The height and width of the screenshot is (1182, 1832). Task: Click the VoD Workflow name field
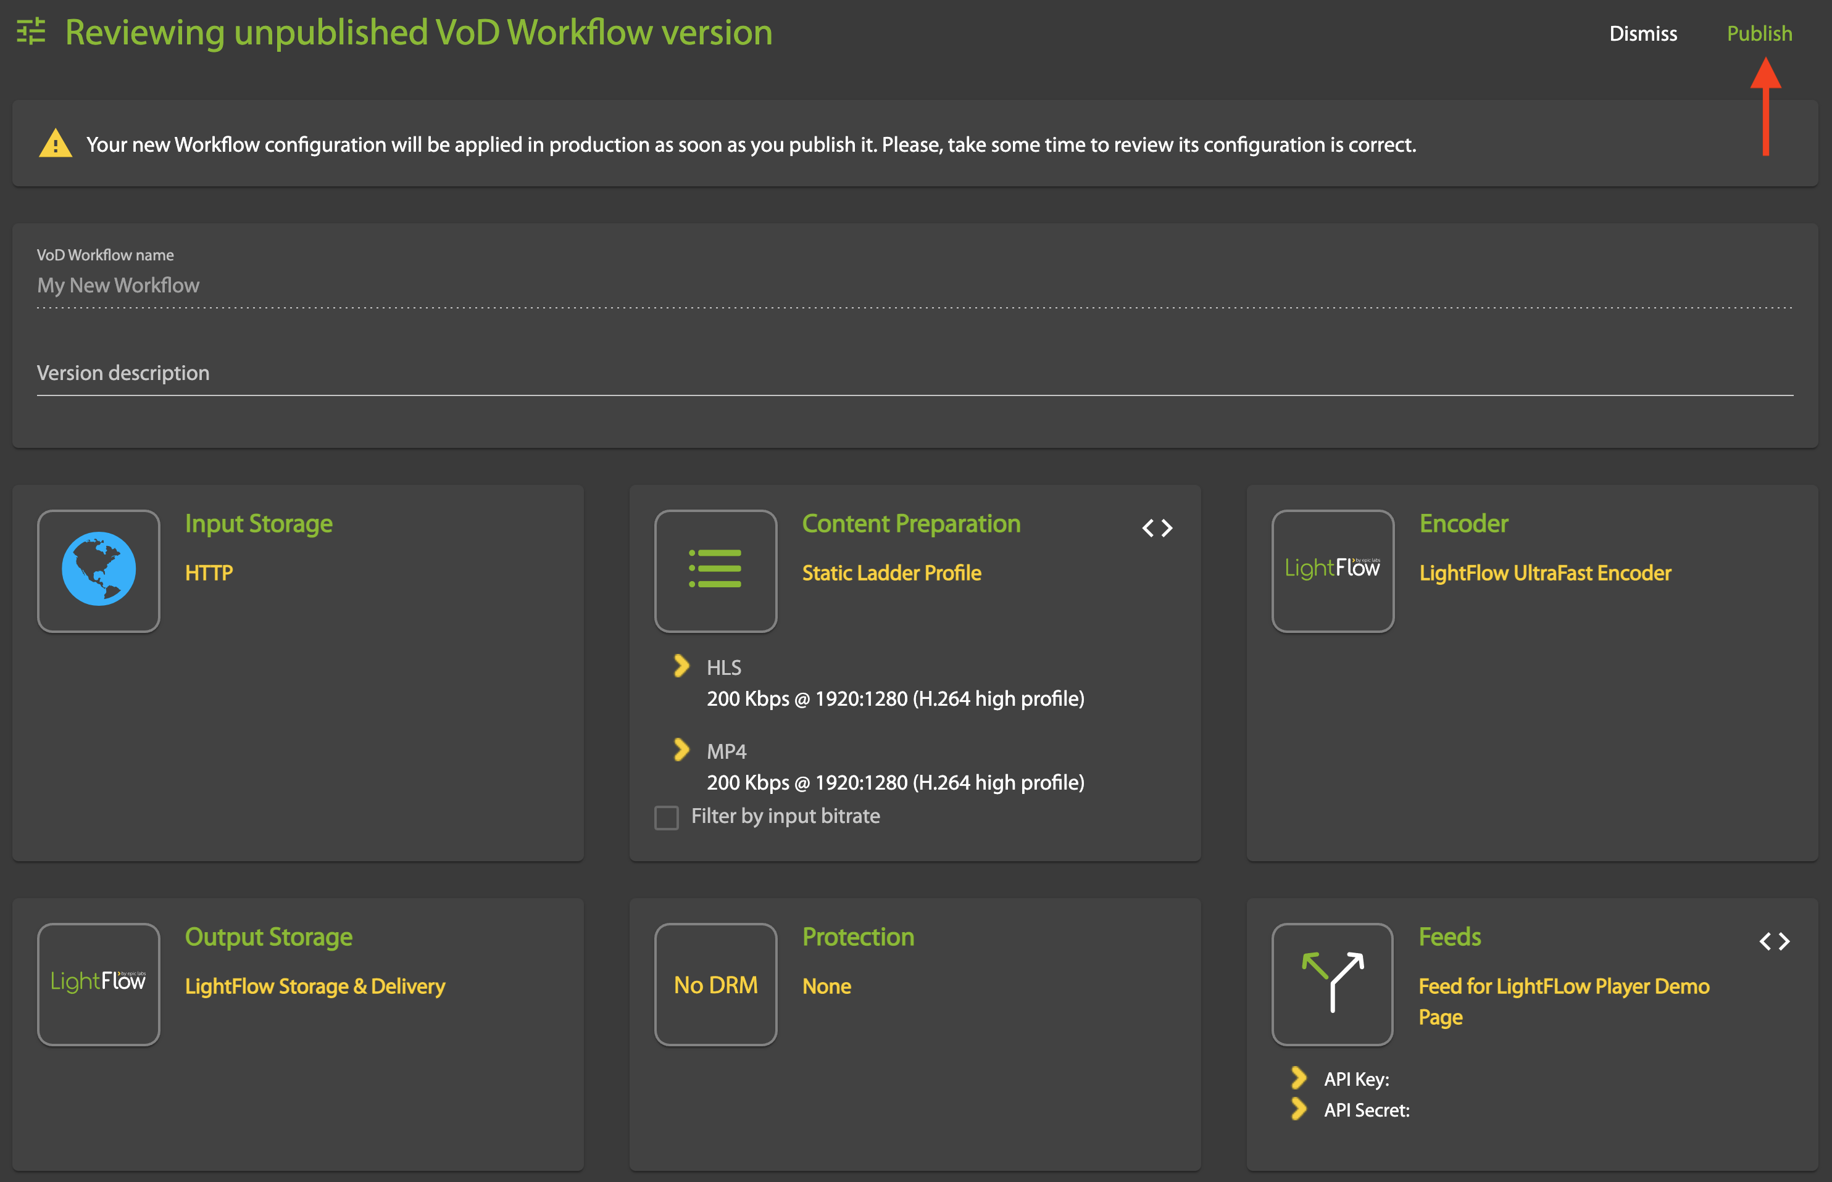(x=914, y=286)
